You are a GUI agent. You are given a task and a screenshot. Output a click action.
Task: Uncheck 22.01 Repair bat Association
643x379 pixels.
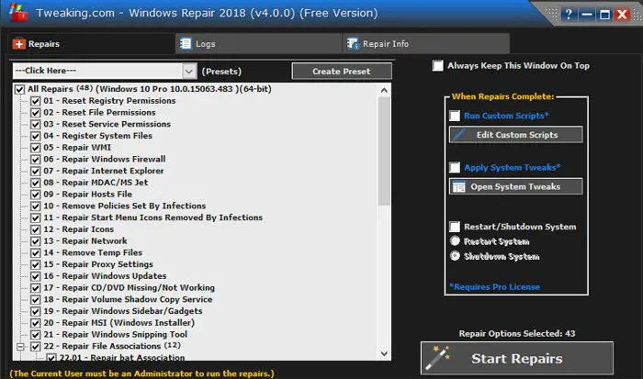[51, 358]
